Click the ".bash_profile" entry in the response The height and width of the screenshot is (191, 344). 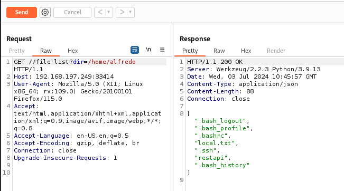[222, 128]
